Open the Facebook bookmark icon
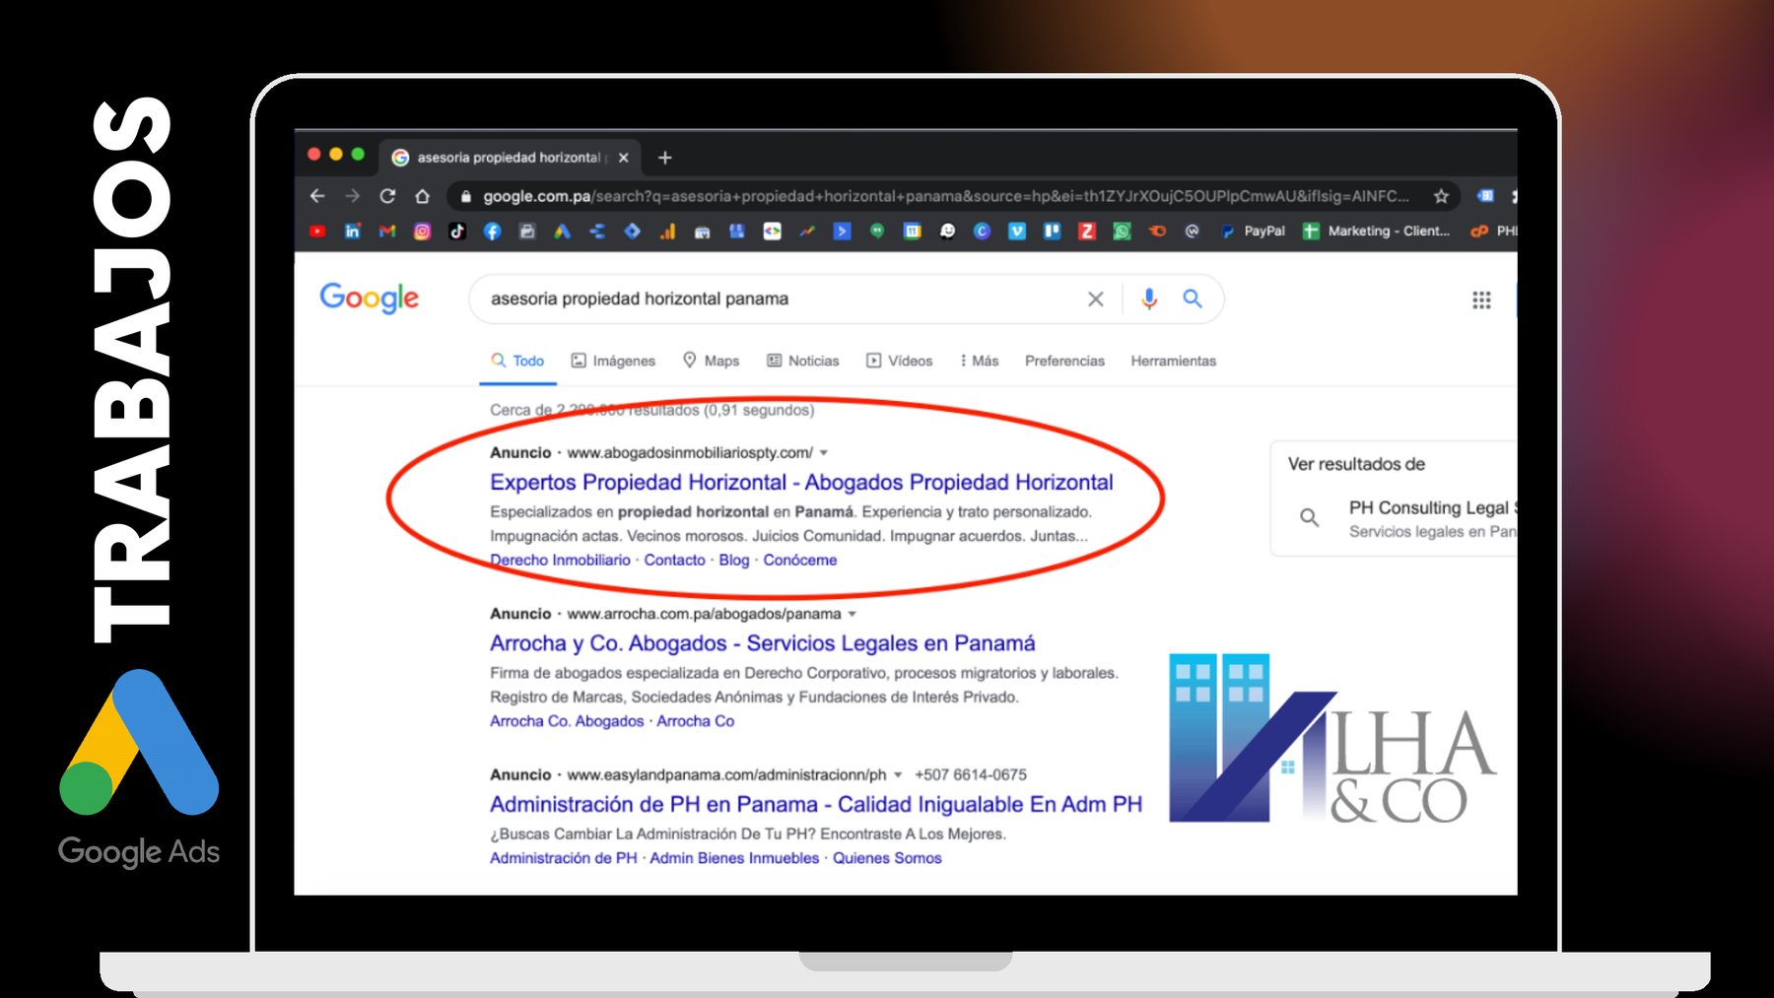The width and height of the screenshot is (1774, 998). click(492, 232)
